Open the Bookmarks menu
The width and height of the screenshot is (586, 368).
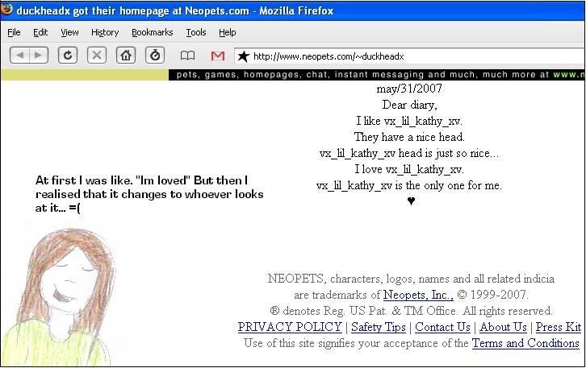(x=152, y=32)
